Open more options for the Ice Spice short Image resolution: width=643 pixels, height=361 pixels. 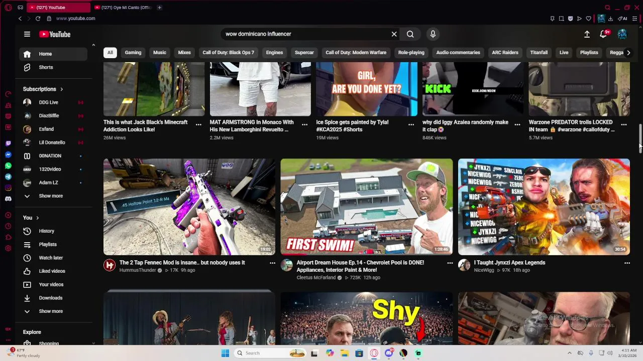[411, 124]
